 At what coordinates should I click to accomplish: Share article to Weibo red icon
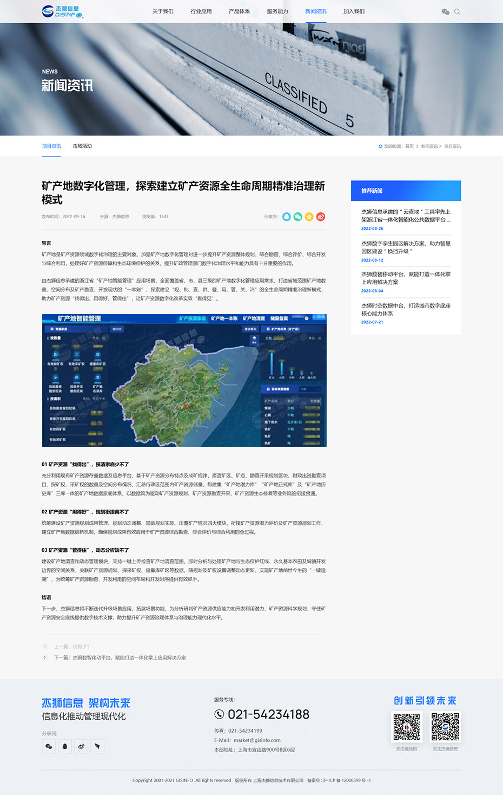[320, 217]
